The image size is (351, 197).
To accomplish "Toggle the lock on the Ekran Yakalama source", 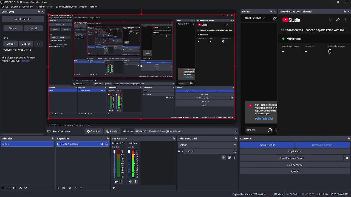I will pyautogui.click(x=107, y=144).
